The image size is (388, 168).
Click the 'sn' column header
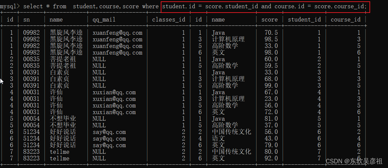point(26,20)
